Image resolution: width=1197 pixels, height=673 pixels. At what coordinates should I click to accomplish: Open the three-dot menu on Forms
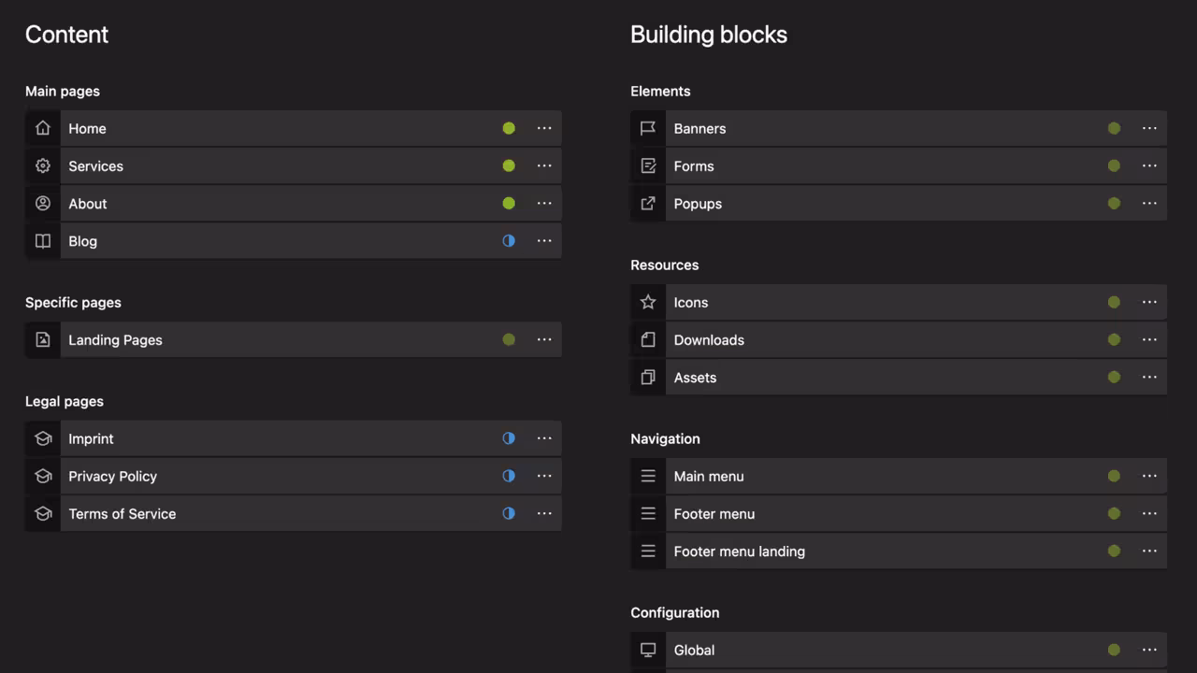(1149, 165)
